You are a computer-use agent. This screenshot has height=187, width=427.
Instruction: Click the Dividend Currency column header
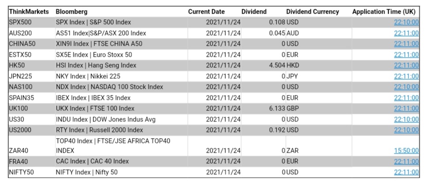point(313,11)
